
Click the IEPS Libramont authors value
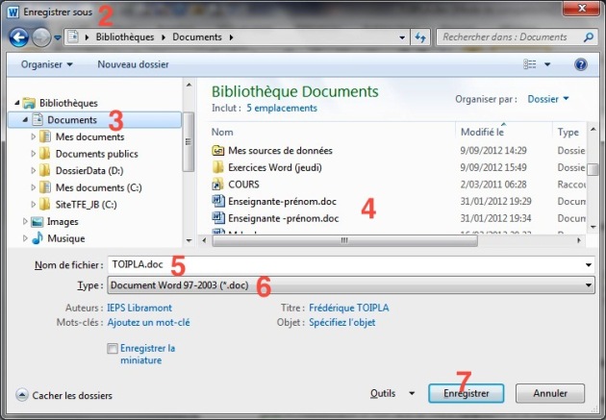click(x=139, y=309)
